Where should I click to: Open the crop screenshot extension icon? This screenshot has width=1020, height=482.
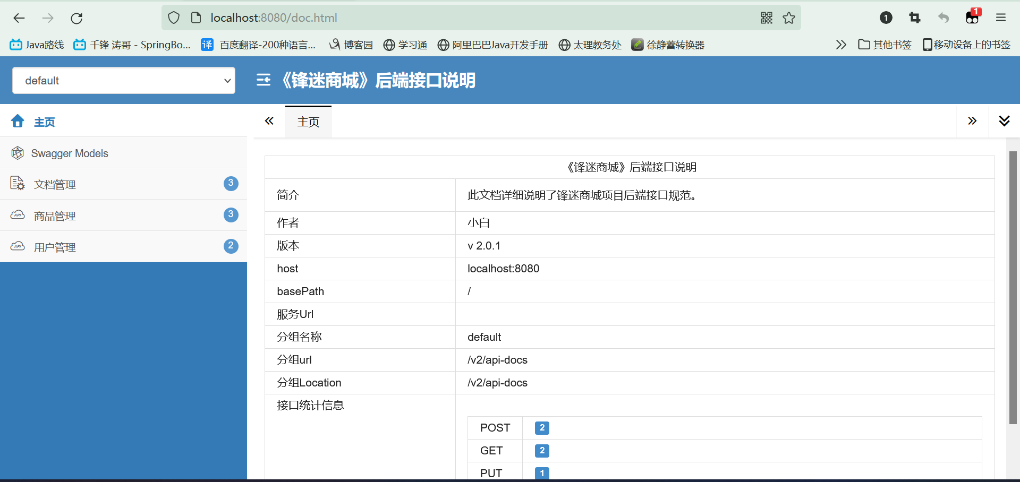pos(915,18)
